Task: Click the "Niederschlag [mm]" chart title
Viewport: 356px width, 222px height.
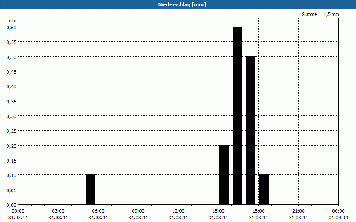Action: [x=182, y=4]
